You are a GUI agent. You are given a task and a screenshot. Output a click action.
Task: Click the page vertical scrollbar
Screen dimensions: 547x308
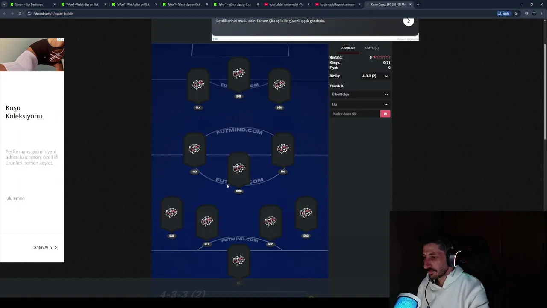tap(545, 92)
